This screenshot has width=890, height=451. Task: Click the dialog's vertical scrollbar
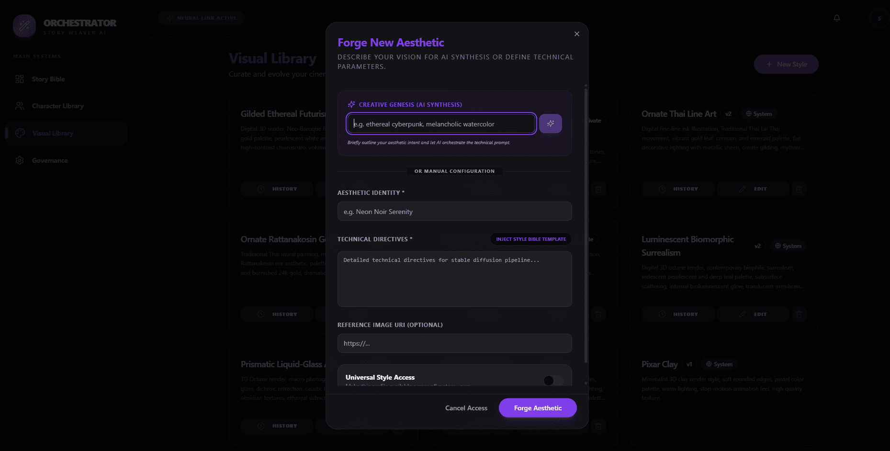[586, 225]
